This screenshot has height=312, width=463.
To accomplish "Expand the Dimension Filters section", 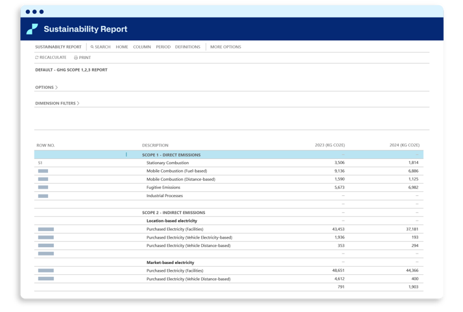I will (x=57, y=103).
